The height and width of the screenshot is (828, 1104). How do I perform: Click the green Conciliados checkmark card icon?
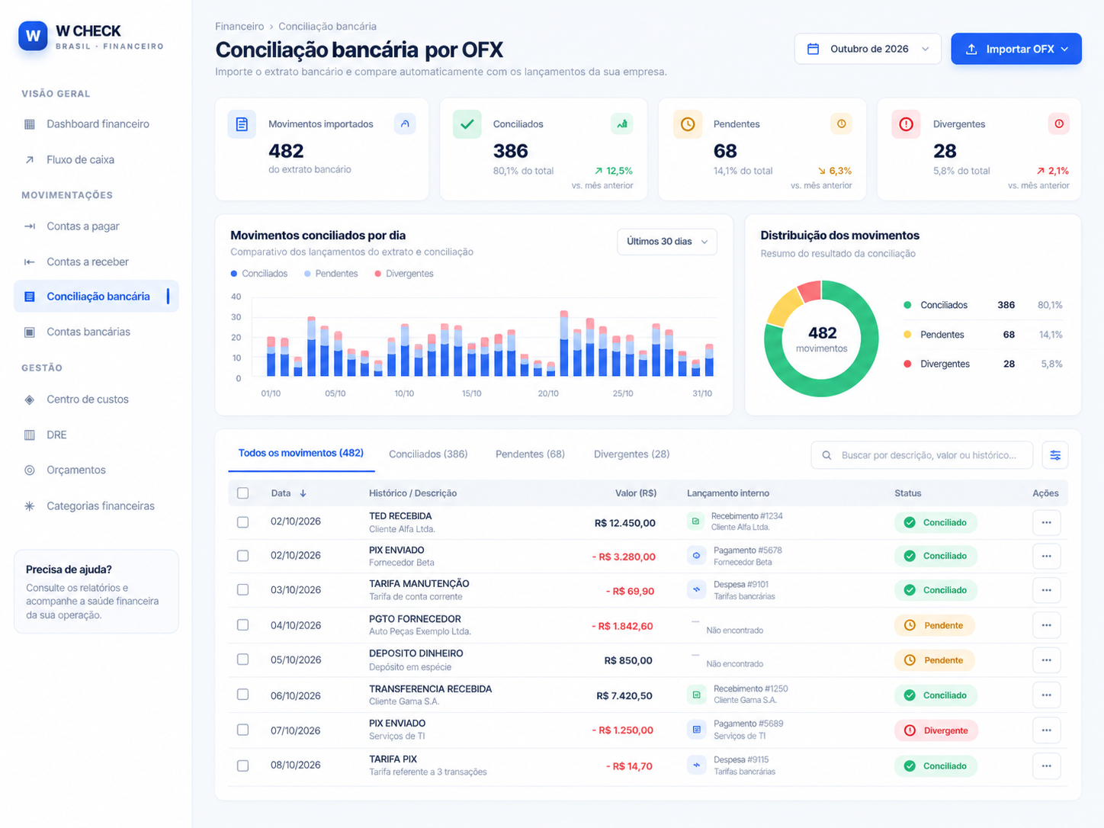click(x=467, y=124)
